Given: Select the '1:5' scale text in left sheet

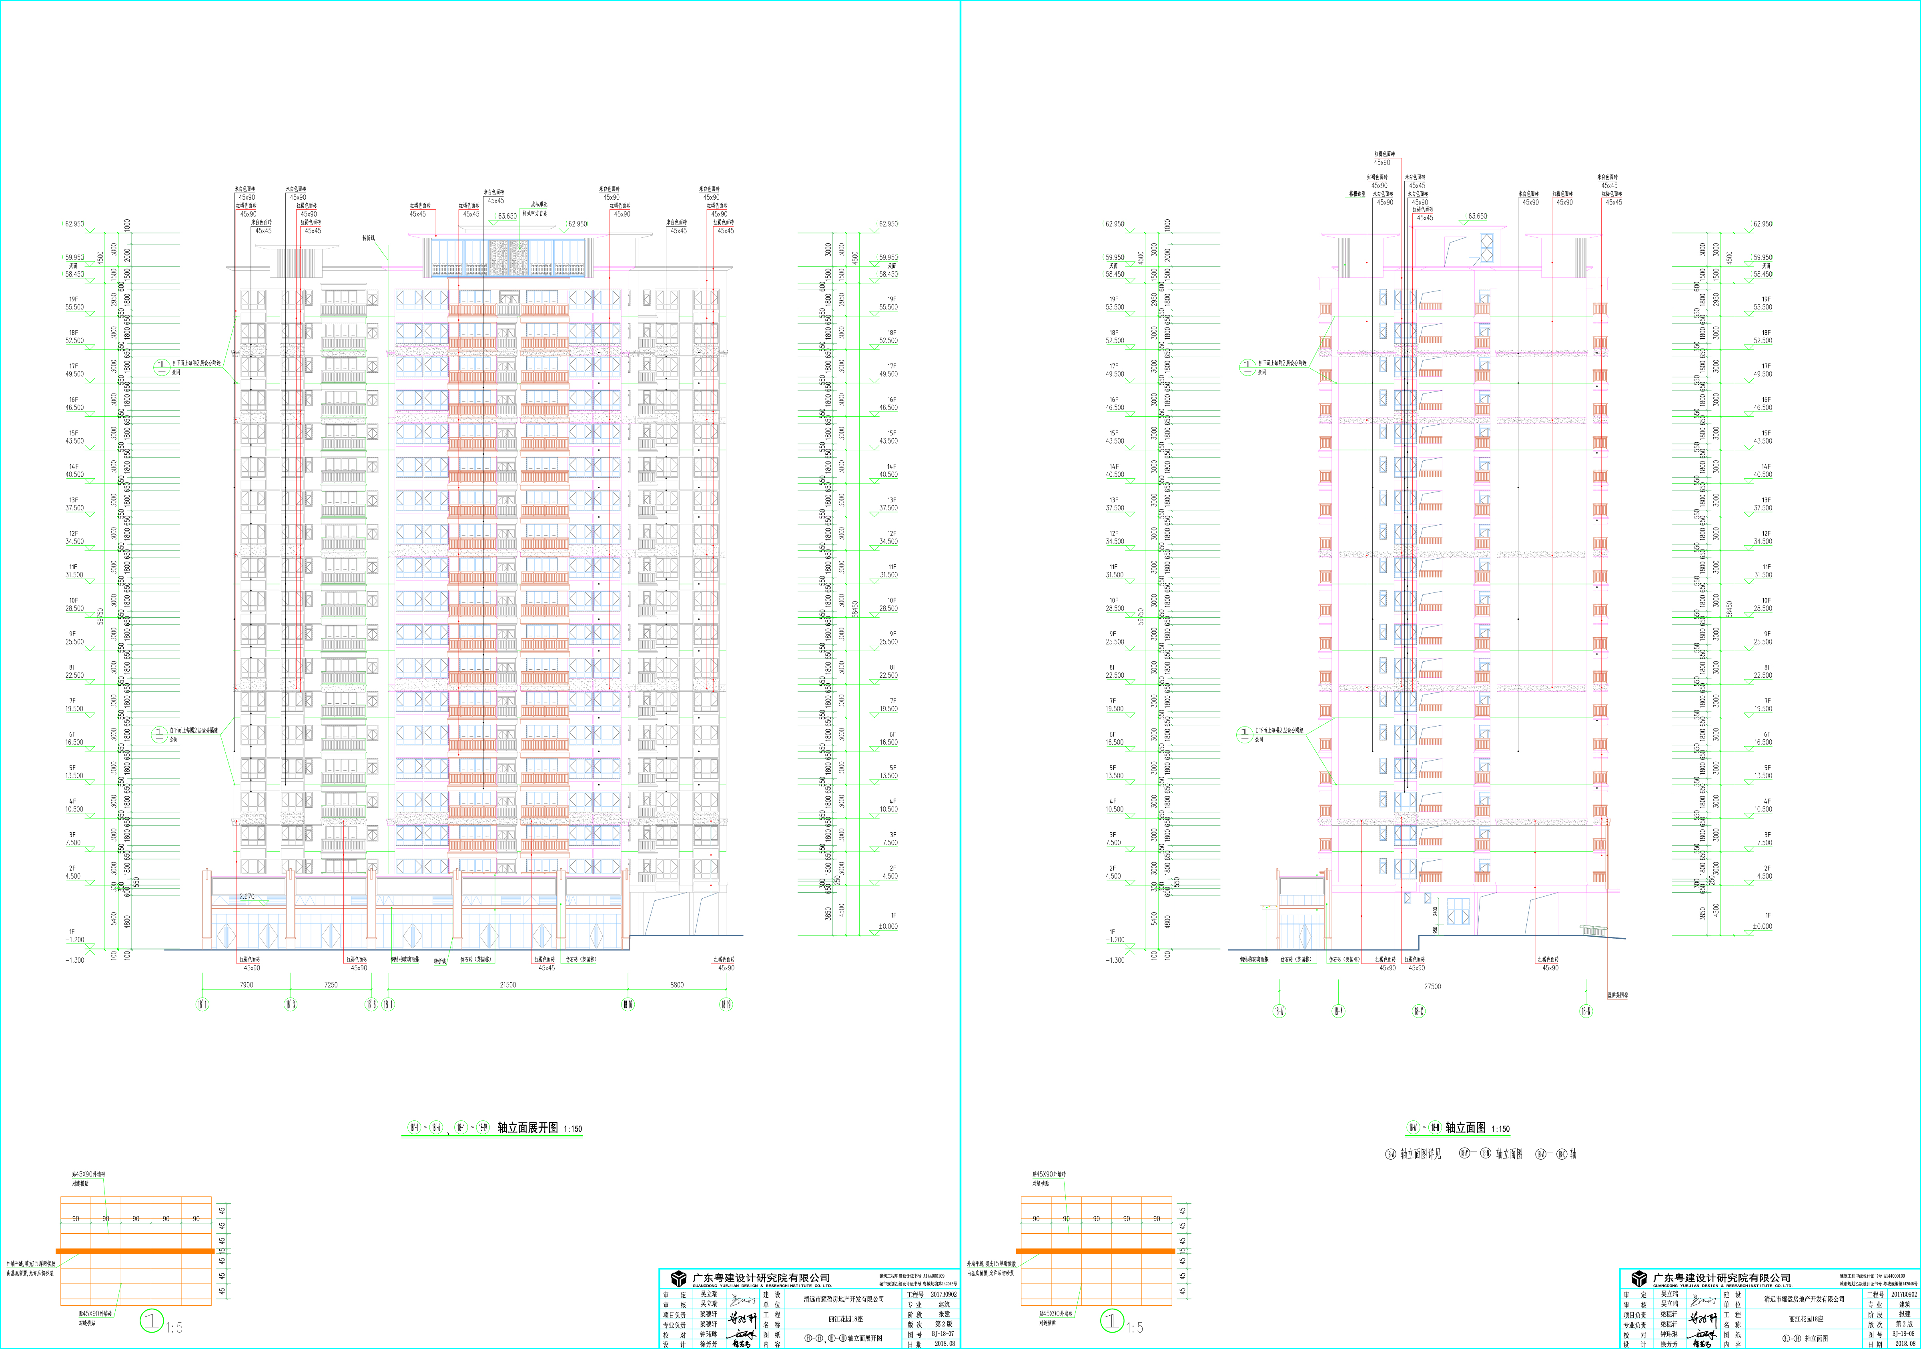Looking at the screenshot, I should (174, 1328).
